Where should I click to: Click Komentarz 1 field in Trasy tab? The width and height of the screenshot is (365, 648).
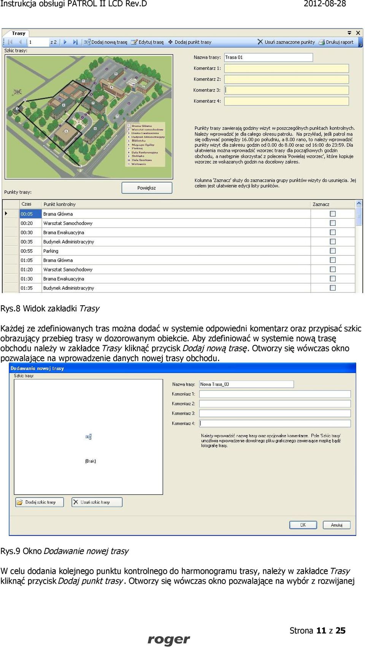click(x=286, y=69)
